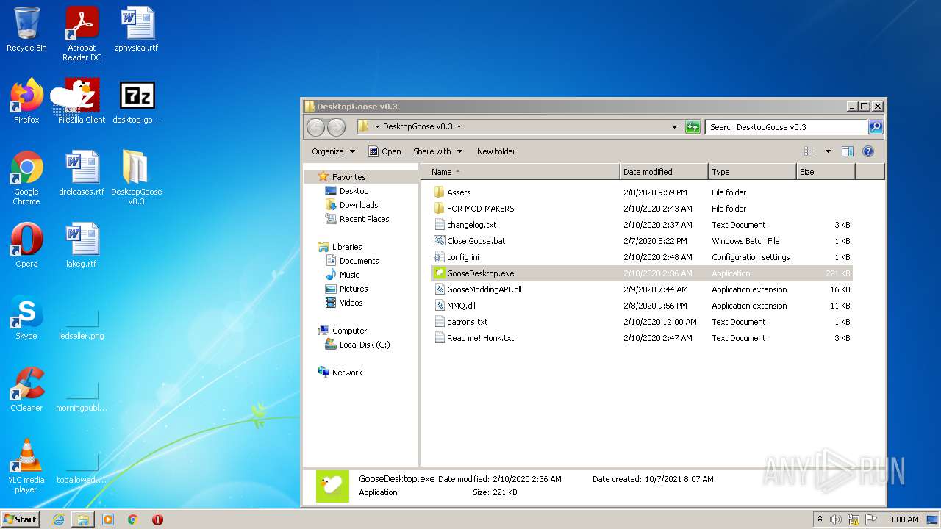Click the search magnifier icon
Image resolution: width=941 pixels, height=529 pixels.
[x=875, y=127]
